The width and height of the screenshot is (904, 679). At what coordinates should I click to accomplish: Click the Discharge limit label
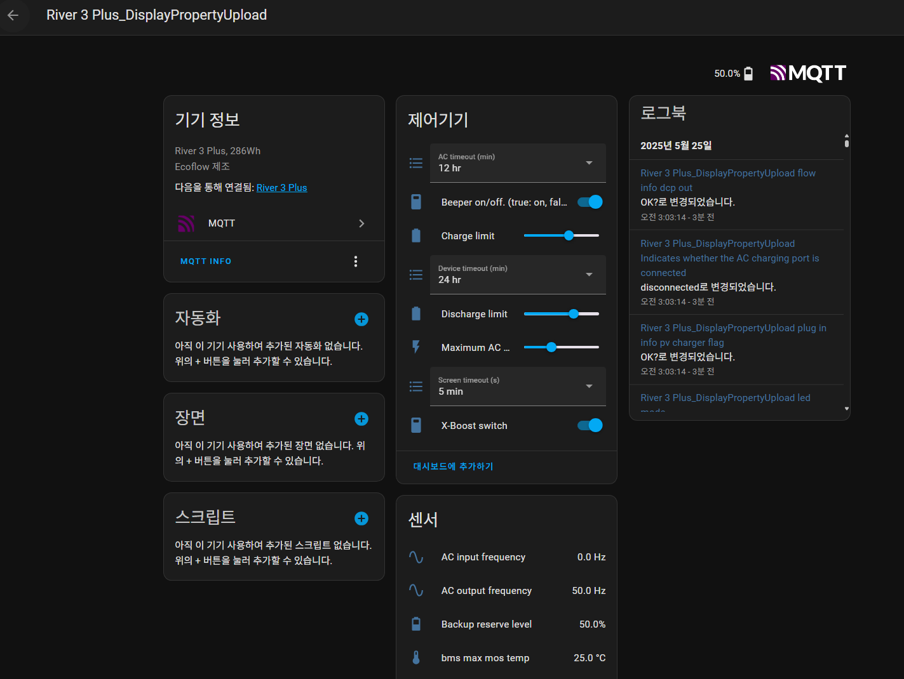[474, 314]
